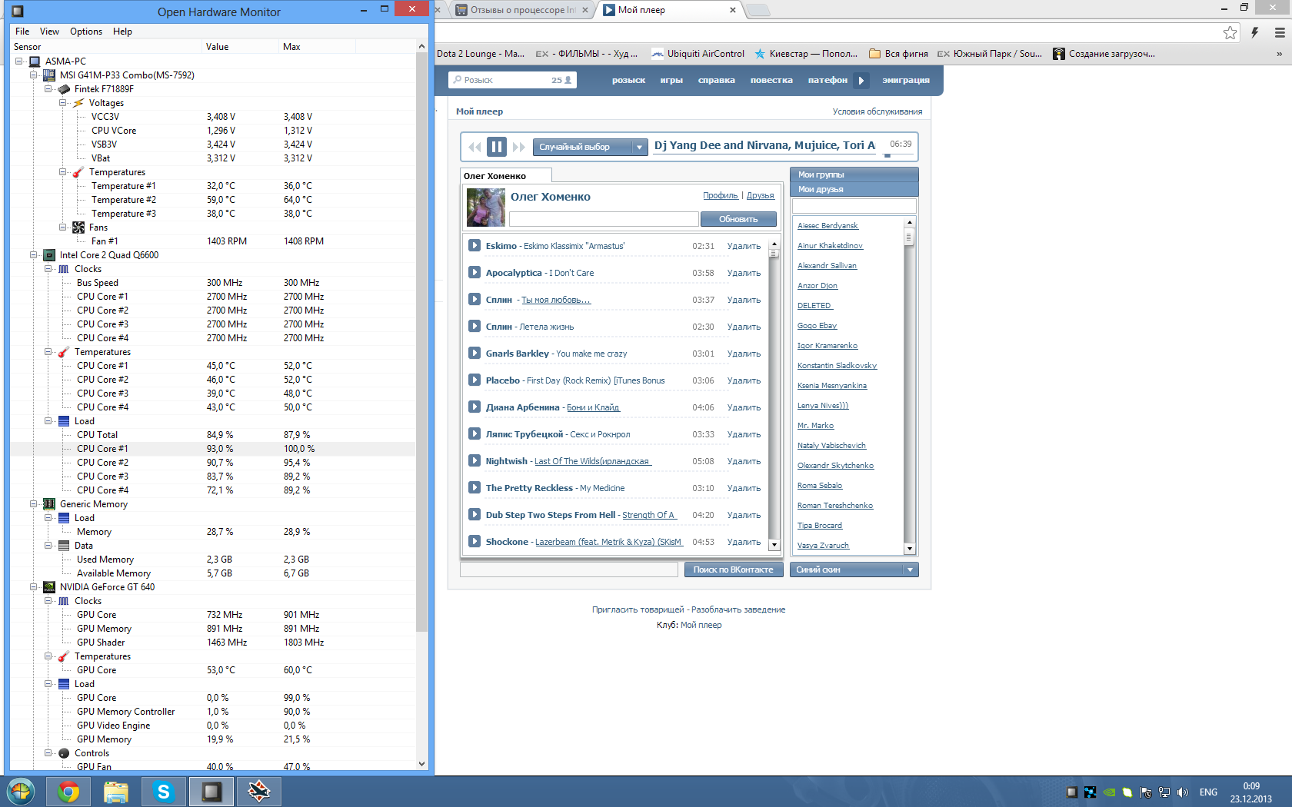Play the Eskimo Klassimix track
The width and height of the screenshot is (1292, 807).
coord(475,245)
